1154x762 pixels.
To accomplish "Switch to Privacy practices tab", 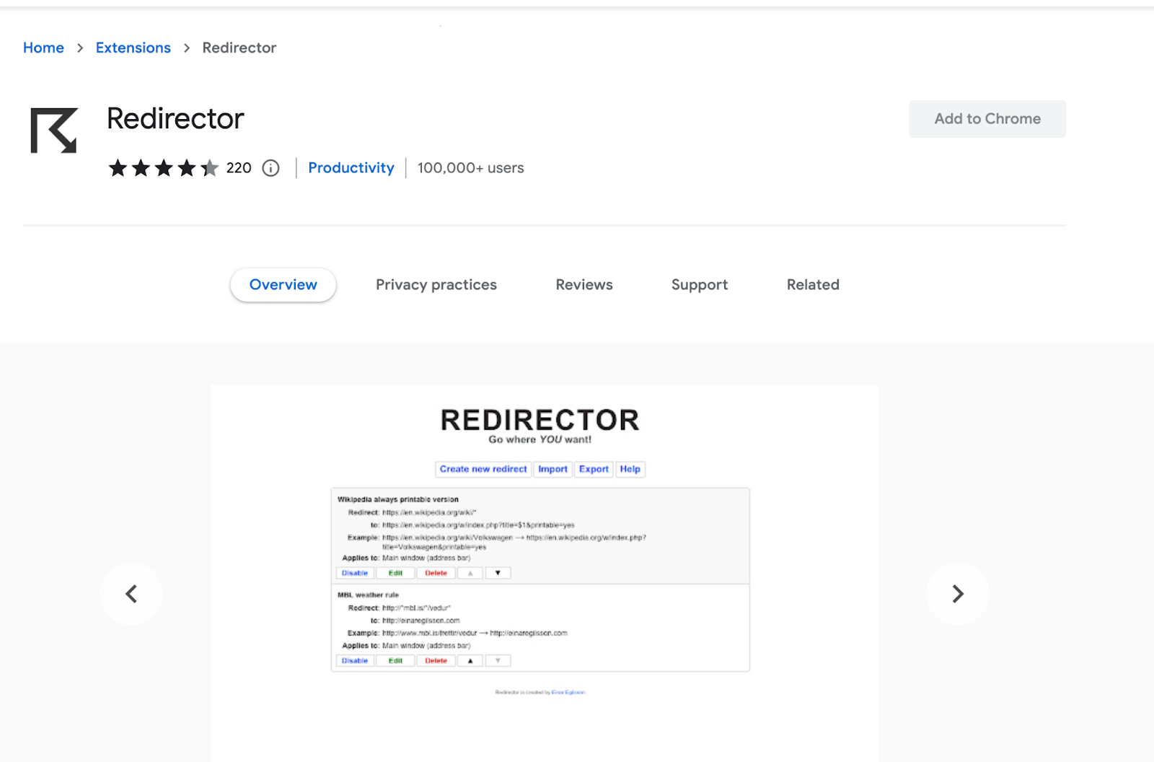I will click(x=436, y=285).
